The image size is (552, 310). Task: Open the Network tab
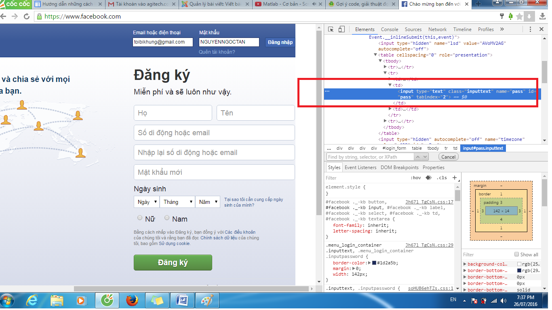pos(437,29)
